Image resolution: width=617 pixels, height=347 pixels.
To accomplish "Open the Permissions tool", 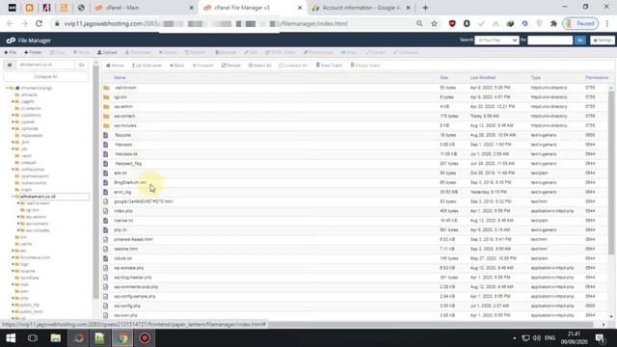I will pos(318,52).
